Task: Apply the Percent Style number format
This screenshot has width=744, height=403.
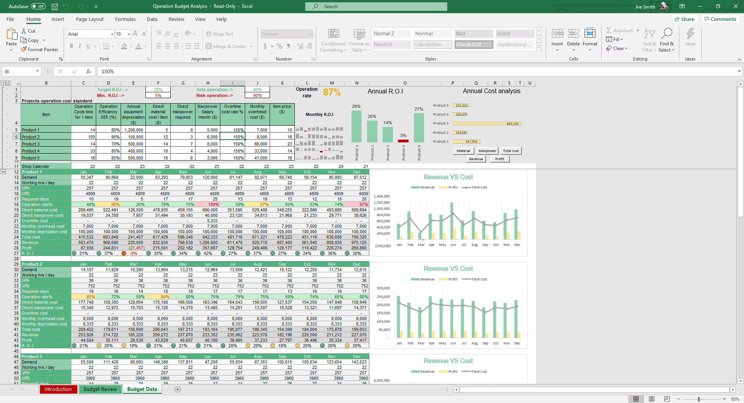Action: click(x=279, y=46)
